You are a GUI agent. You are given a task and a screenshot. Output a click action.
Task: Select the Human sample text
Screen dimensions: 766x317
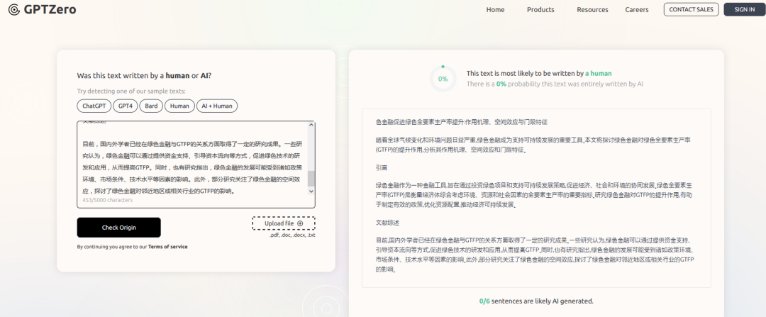coord(179,106)
